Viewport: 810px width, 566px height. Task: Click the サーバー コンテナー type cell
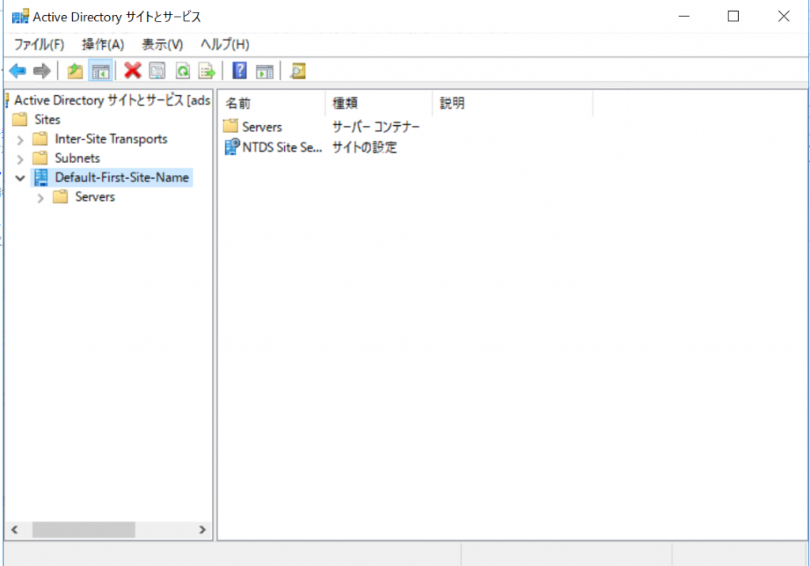click(x=376, y=127)
